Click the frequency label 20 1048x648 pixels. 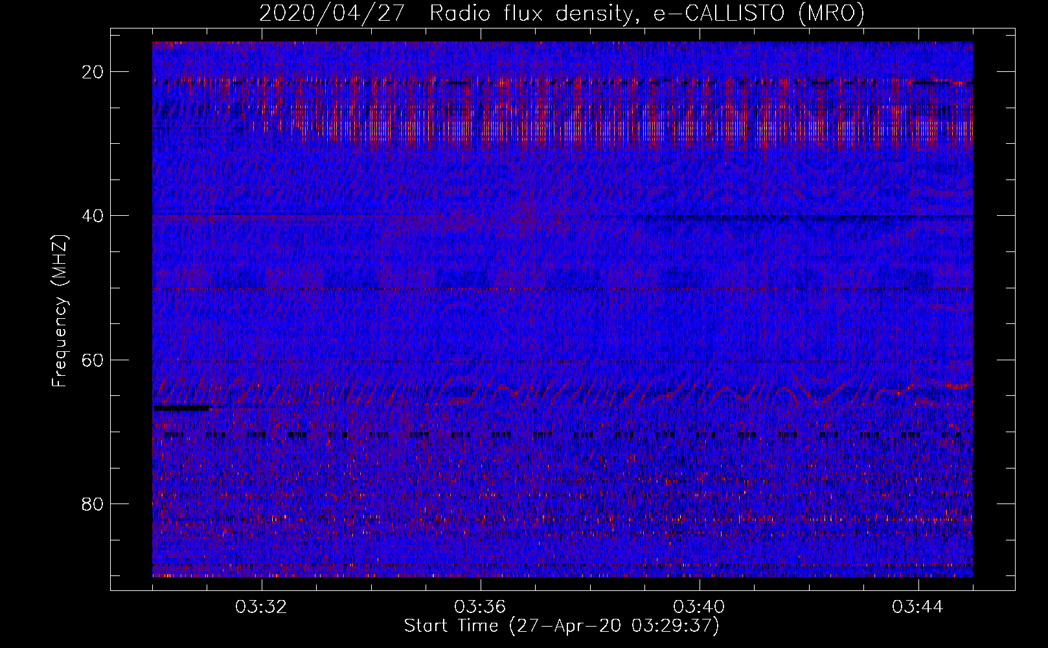point(93,72)
